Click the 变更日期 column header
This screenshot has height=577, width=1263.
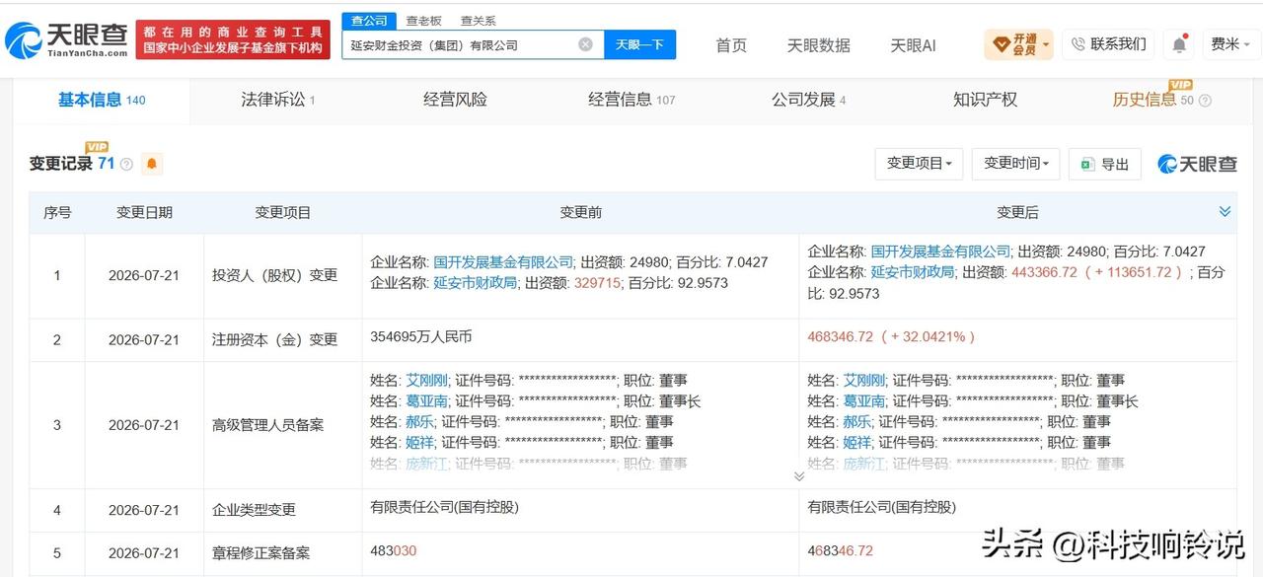pyautogui.click(x=144, y=212)
